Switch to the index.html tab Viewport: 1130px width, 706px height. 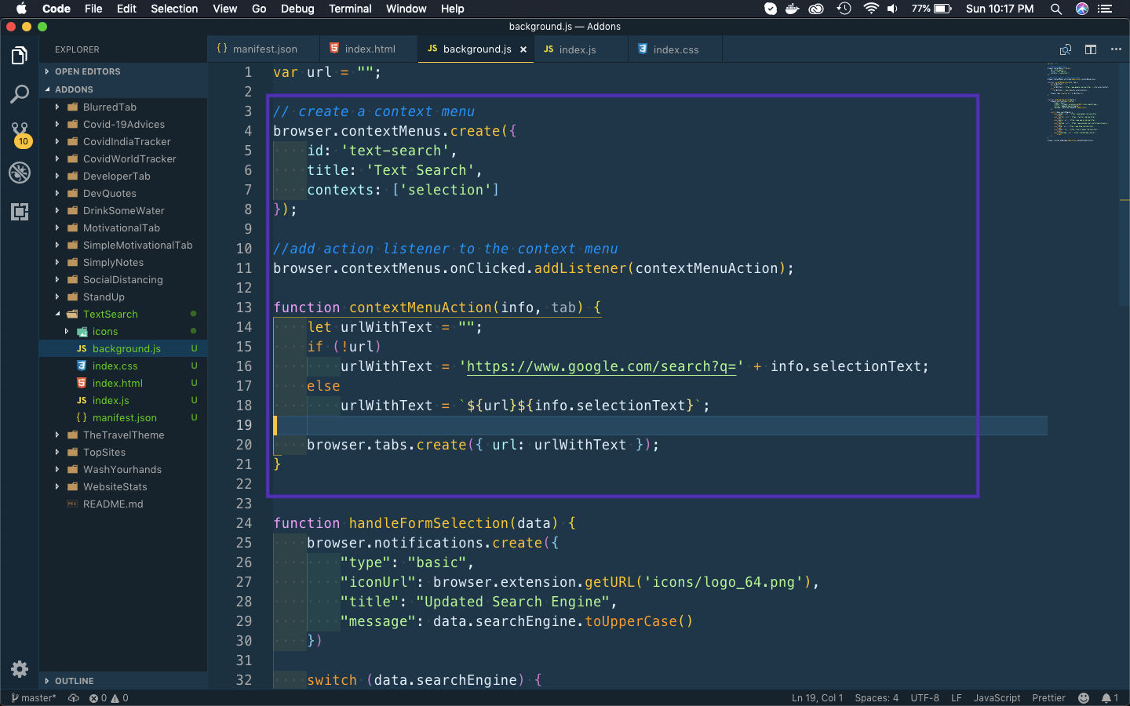(369, 49)
